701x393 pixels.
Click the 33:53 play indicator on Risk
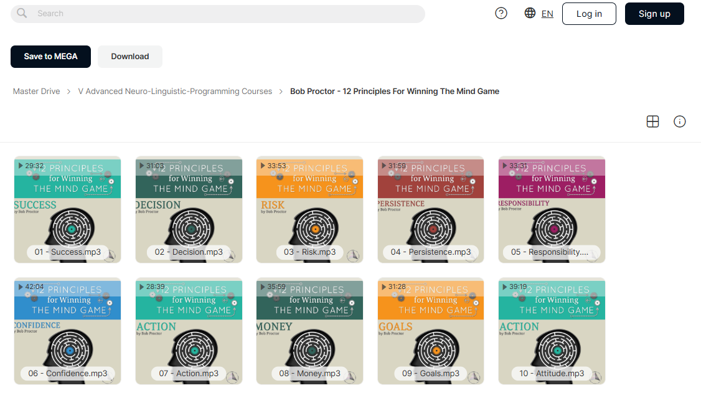pyautogui.click(x=273, y=166)
